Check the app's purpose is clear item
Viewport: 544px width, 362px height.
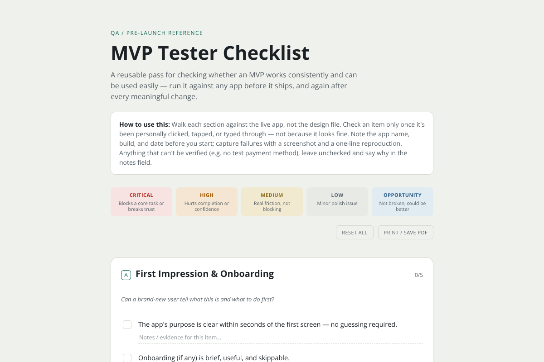point(127,325)
